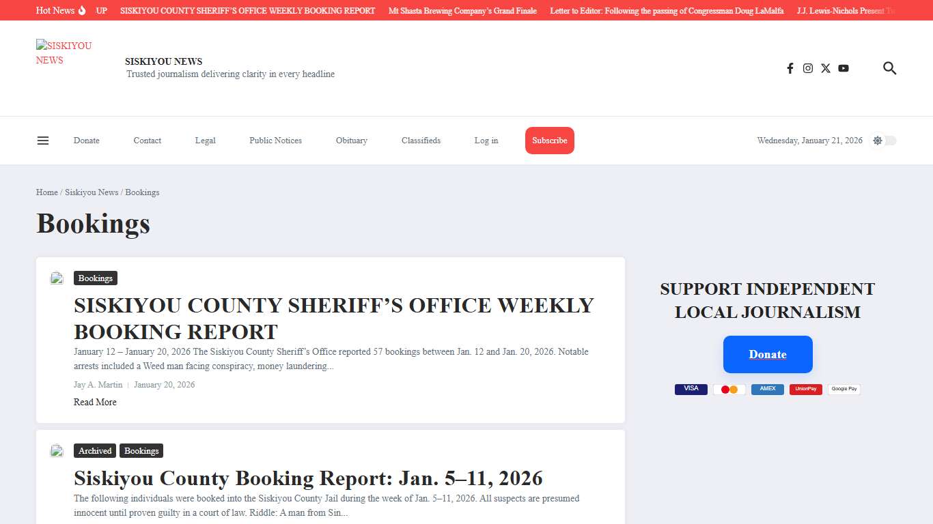
Task: Select the Archived tag on the Jan. 5–11 report
Action: 94,450
